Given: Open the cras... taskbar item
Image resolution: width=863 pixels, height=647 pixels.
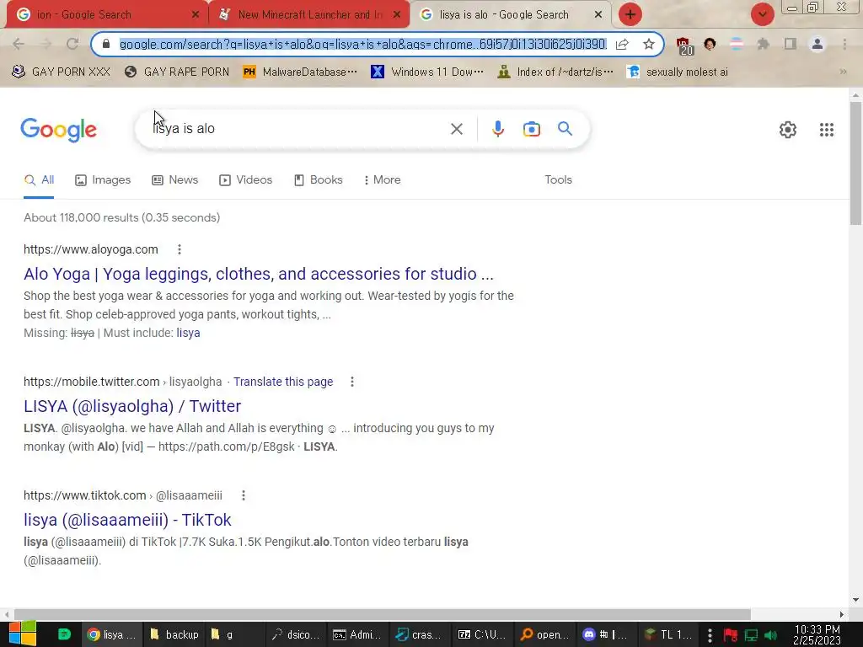Looking at the screenshot, I should click(x=419, y=634).
